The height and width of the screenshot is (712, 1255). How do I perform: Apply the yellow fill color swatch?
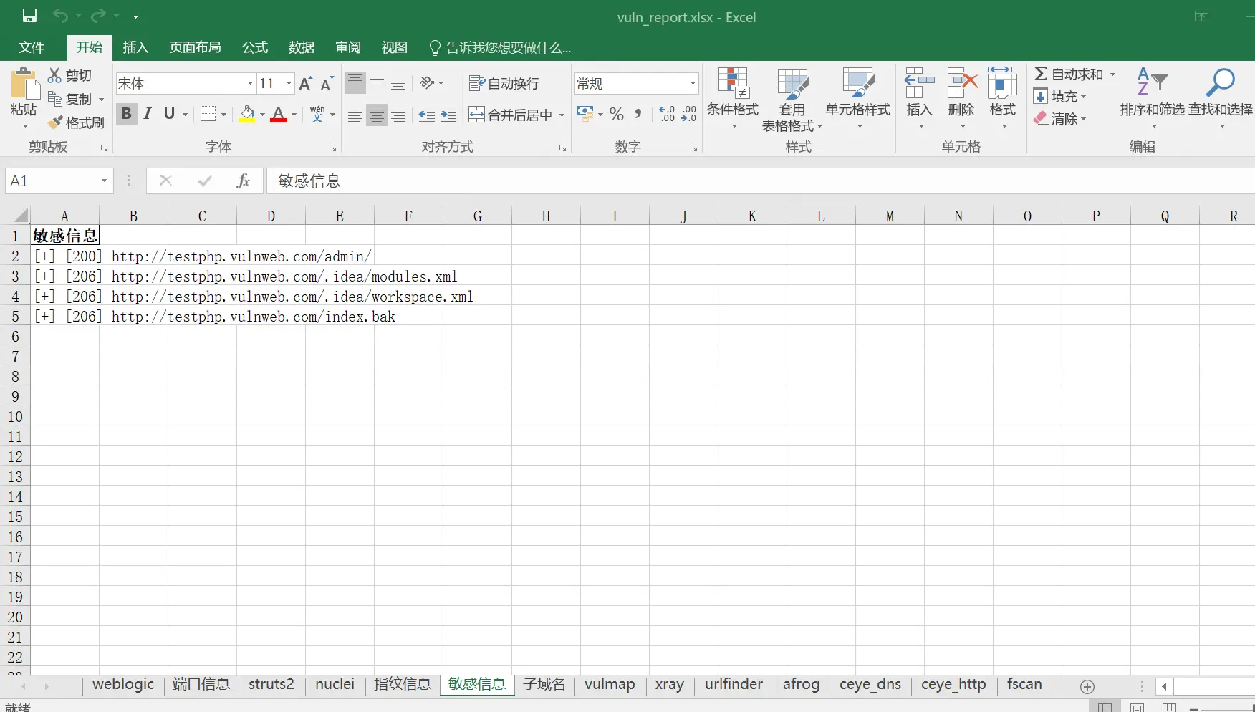247,115
